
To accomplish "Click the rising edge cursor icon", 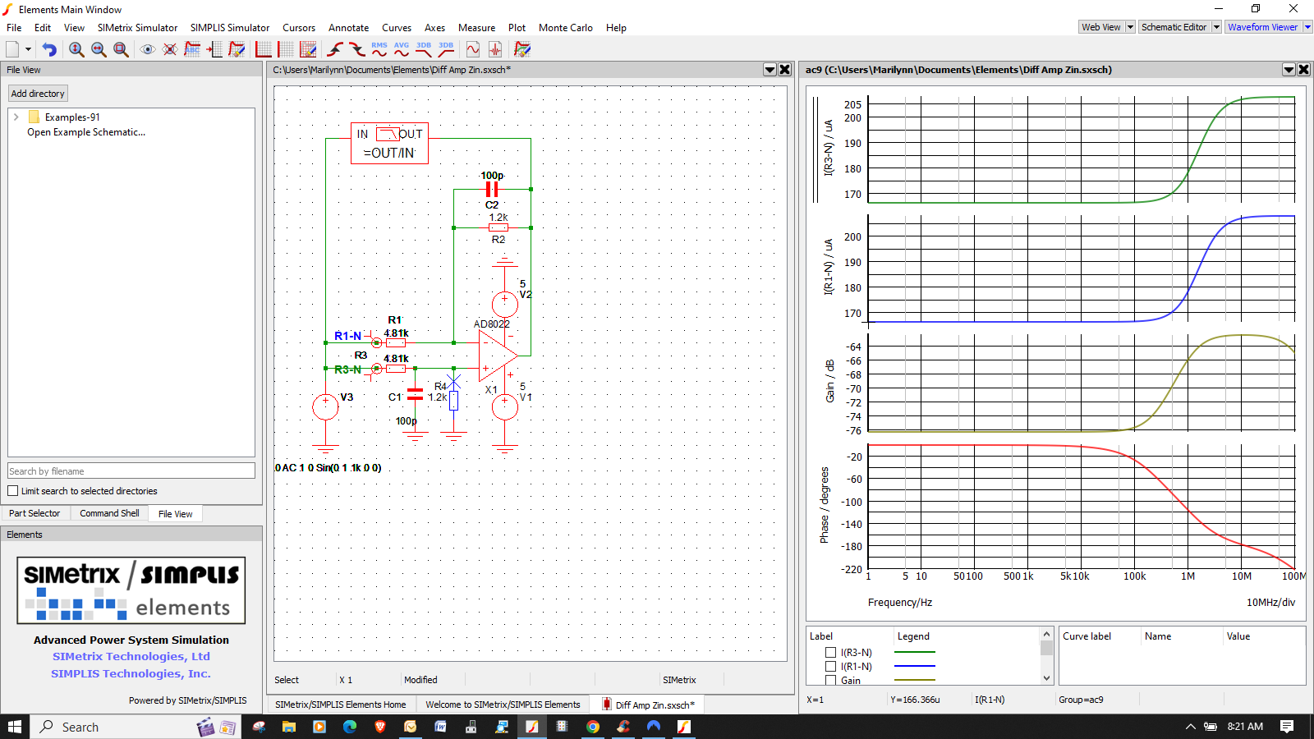I will coord(335,49).
